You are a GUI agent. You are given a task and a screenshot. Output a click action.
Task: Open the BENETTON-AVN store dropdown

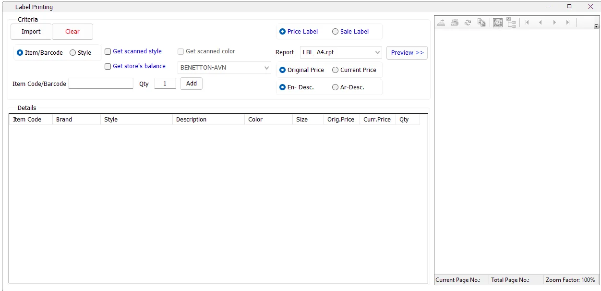[x=224, y=68]
